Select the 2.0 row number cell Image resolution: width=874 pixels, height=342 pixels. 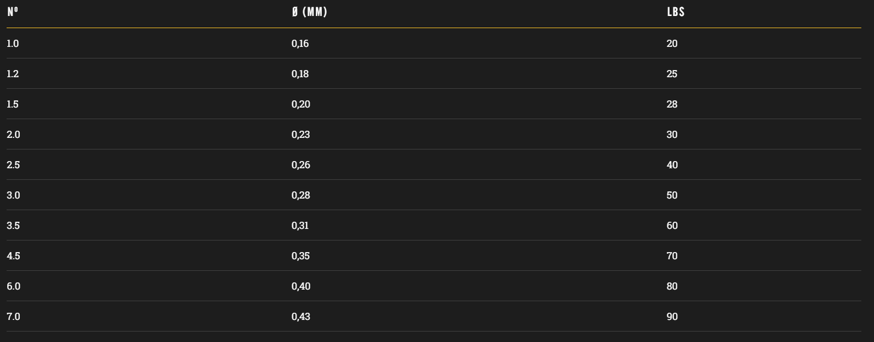(x=13, y=135)
